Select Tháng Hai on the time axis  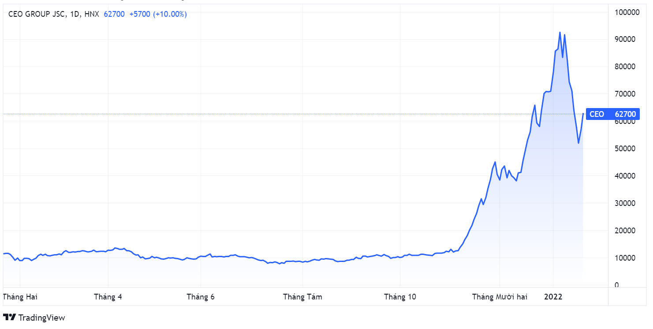click(x=20, y=297)
